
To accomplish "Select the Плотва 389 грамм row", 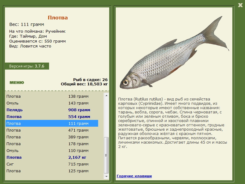I will (52, 137).
